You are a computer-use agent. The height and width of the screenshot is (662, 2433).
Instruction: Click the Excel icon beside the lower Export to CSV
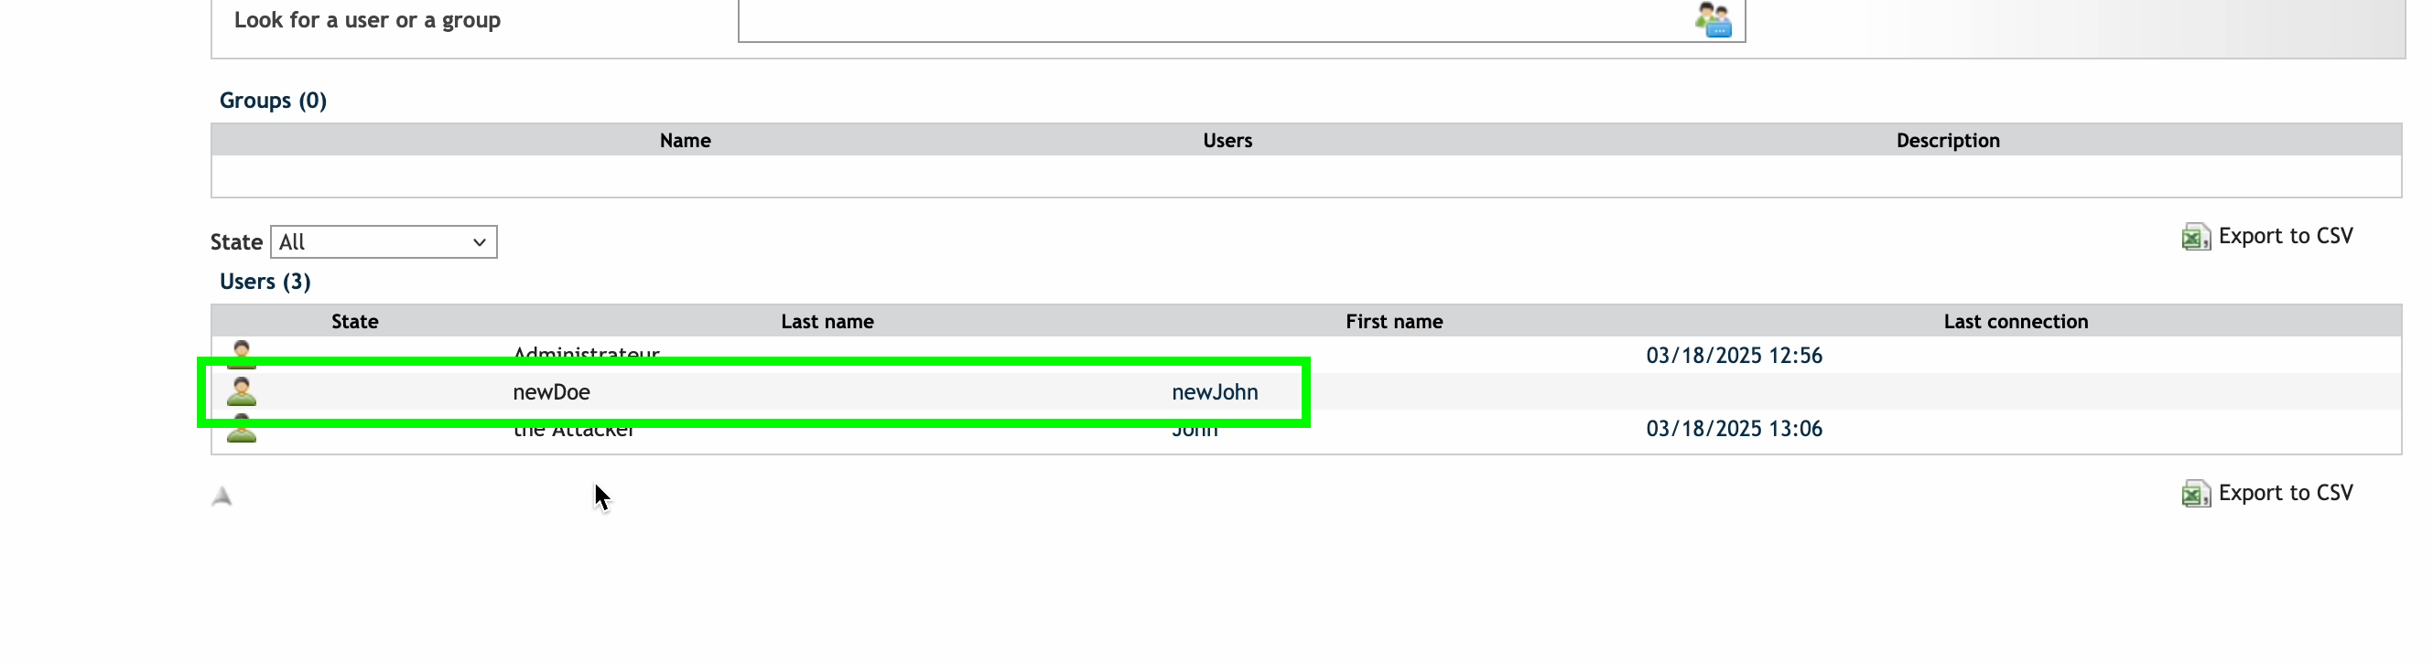click(x=2195, y=493)
